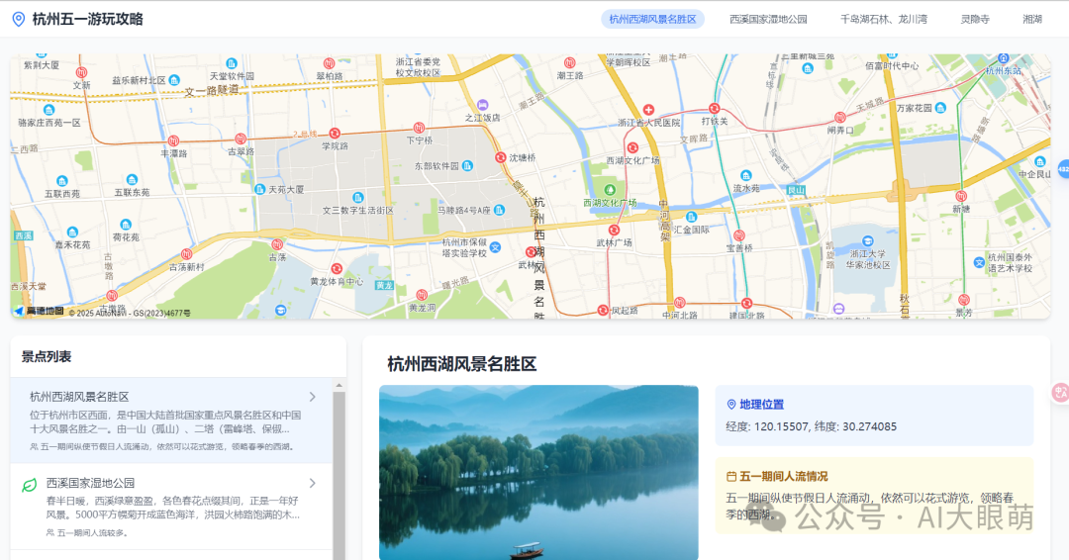
Task: Click the residential icon for 益乐新村北区
Action: [174, 80]
